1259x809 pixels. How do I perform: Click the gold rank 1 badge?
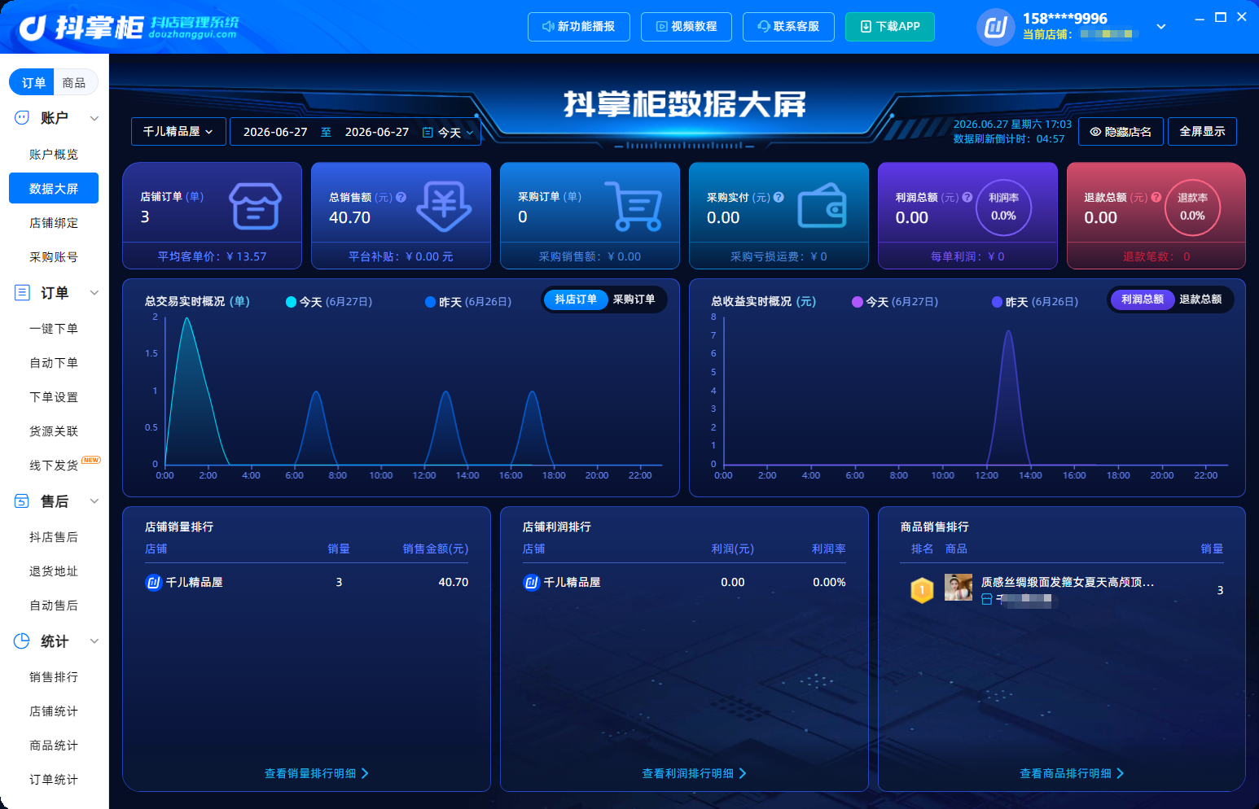pos(922,590)
